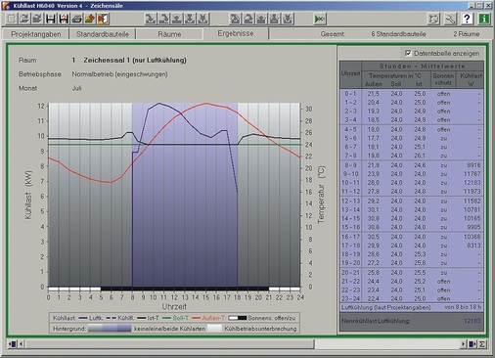Click the sigma summary icon at bottom right
Screen dimensions: 495x358
coord(481,344)
